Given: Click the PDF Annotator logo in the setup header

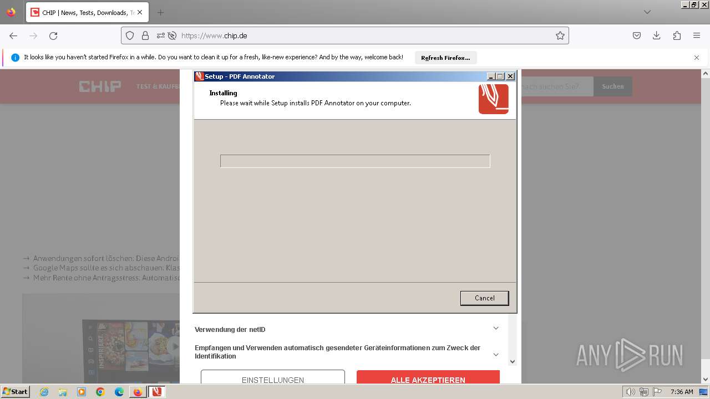Looking at the screenshot, I should point(494,99).
